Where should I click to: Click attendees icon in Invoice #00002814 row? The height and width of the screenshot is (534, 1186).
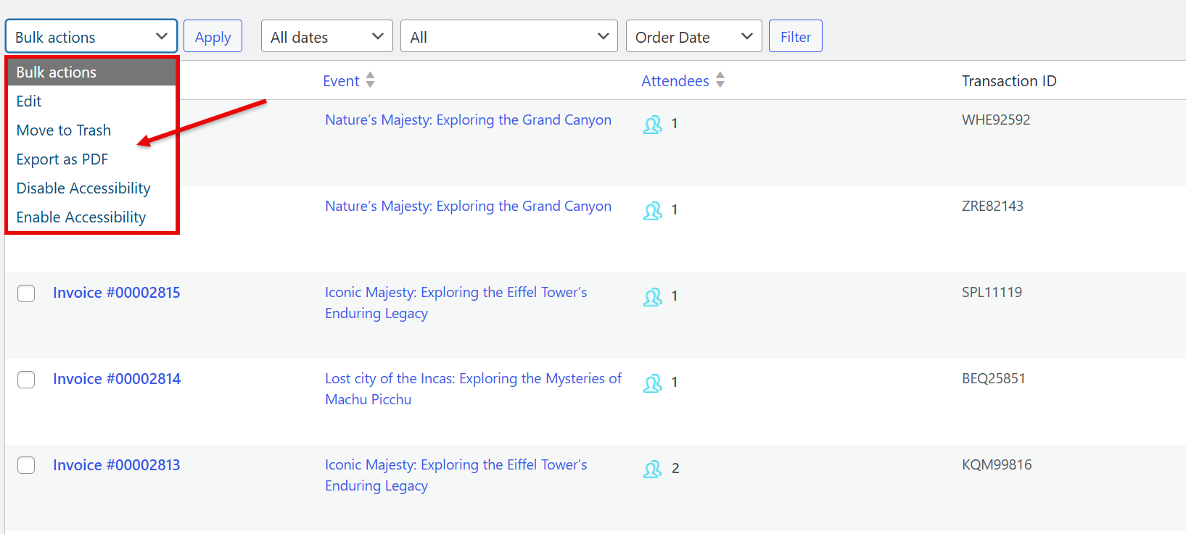click(x=652, y=383)
